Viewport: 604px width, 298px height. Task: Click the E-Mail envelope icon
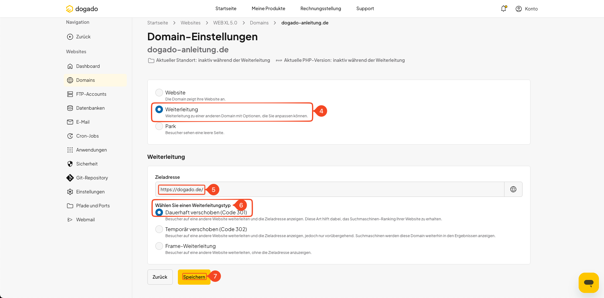tap(70, 122)
